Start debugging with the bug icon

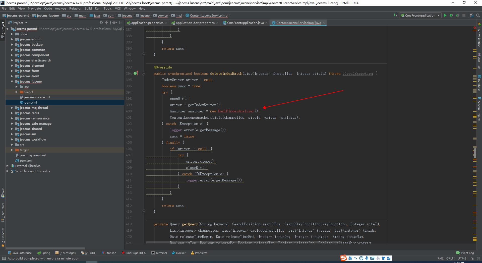[451, 16]
